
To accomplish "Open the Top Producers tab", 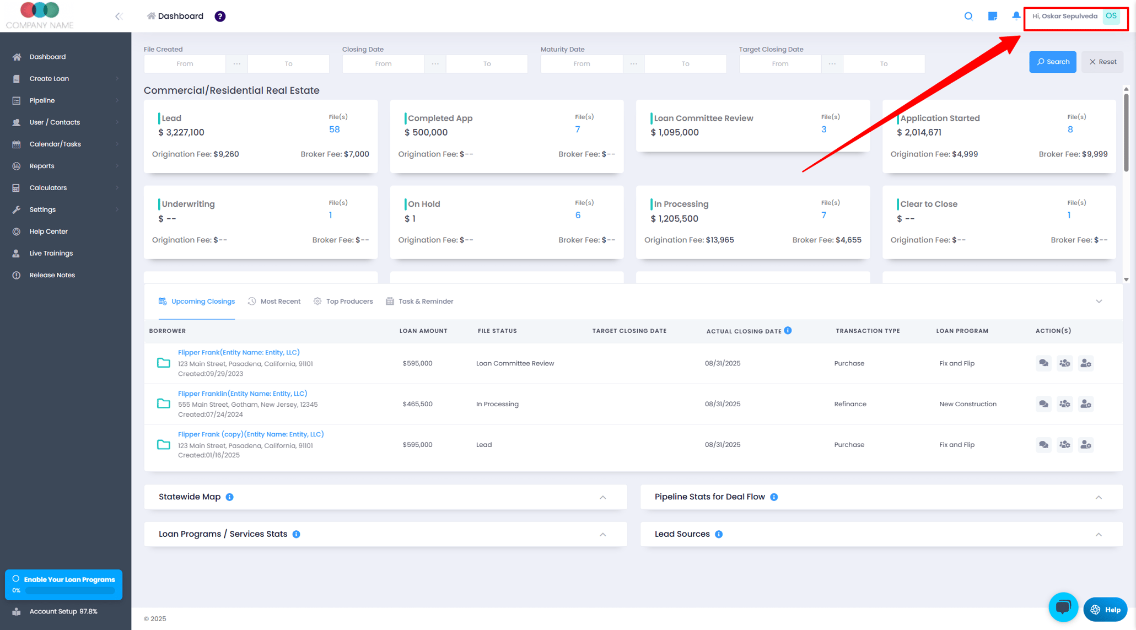I will click(x=349, y=301).
